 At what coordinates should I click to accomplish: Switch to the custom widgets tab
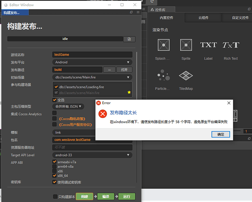[x=237, y=18]
